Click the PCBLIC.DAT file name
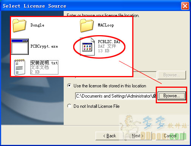 109,42
